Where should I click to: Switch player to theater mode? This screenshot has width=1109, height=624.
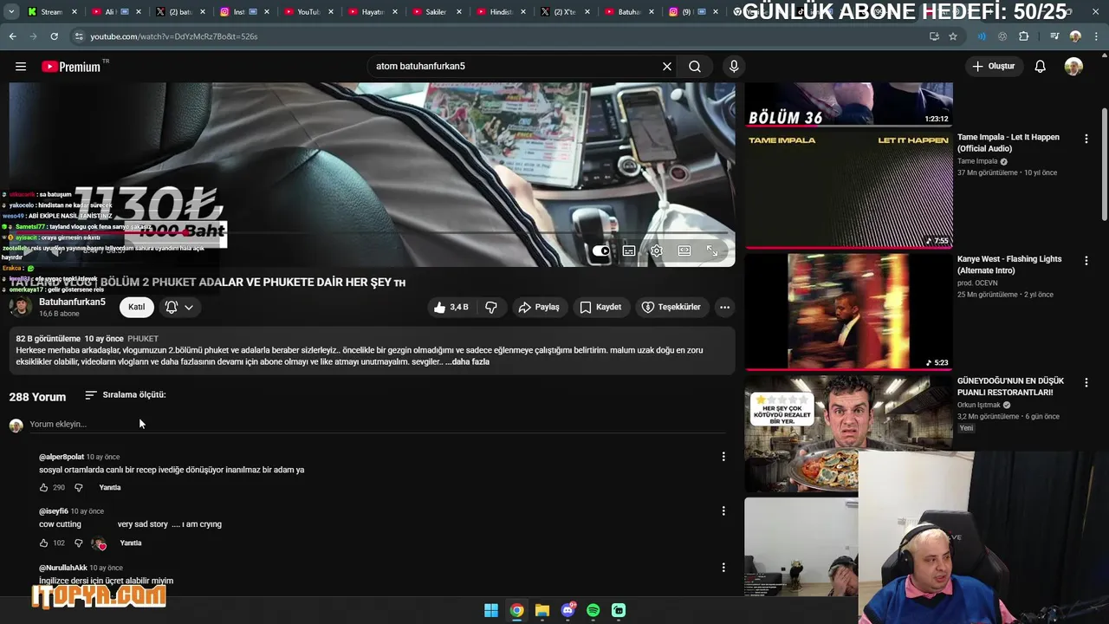[684, 250]
